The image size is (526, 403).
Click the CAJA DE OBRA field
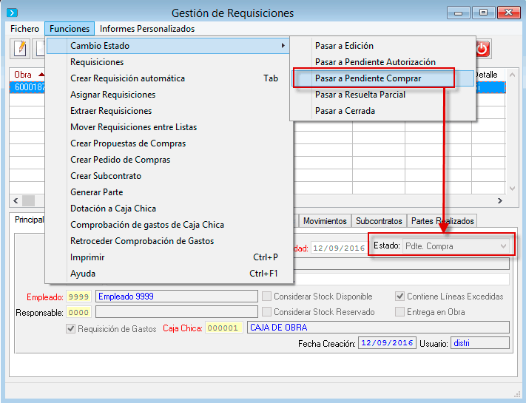[378, 328]
